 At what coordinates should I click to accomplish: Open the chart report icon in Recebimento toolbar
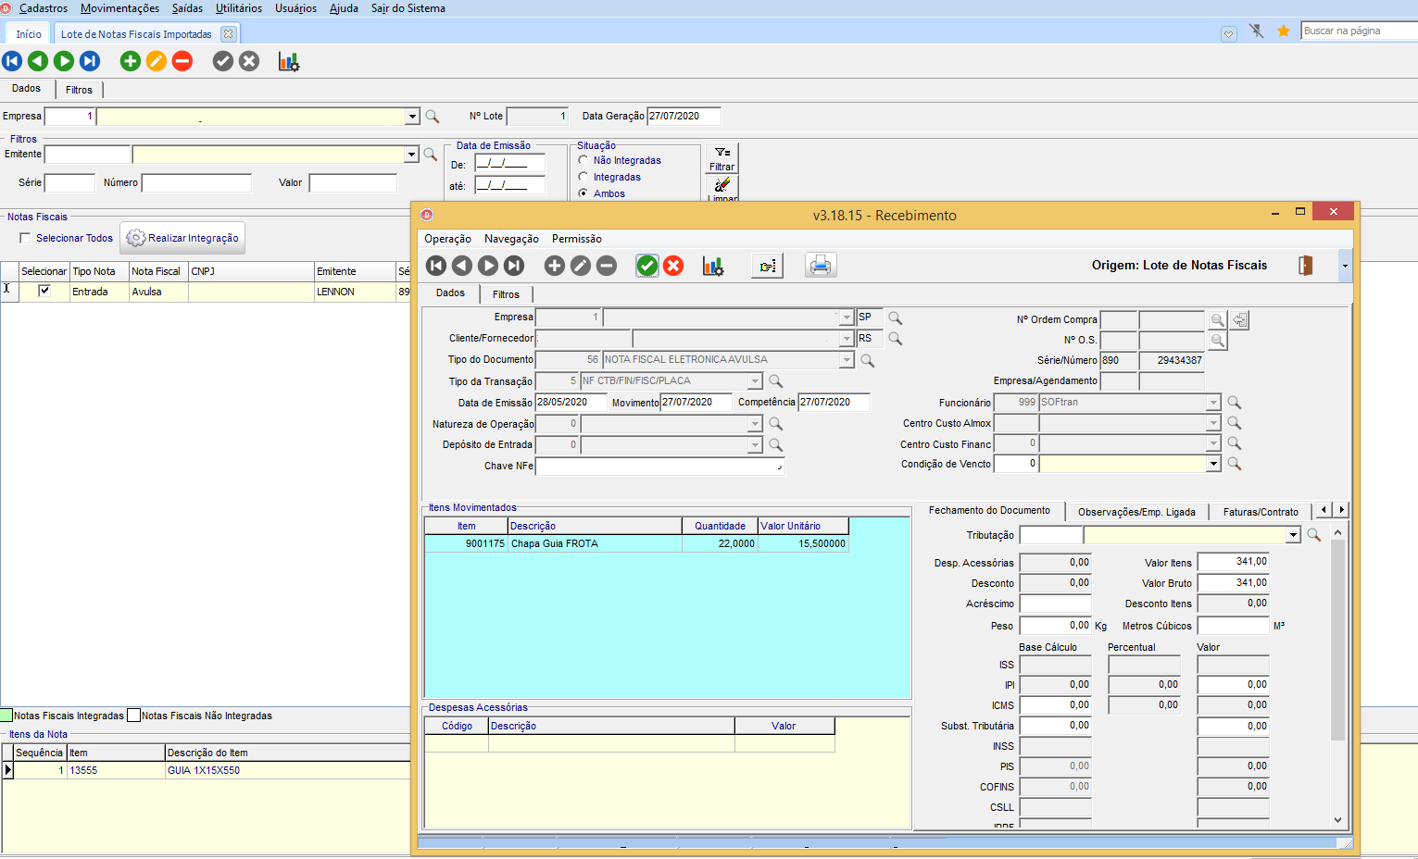pos(712,266)
